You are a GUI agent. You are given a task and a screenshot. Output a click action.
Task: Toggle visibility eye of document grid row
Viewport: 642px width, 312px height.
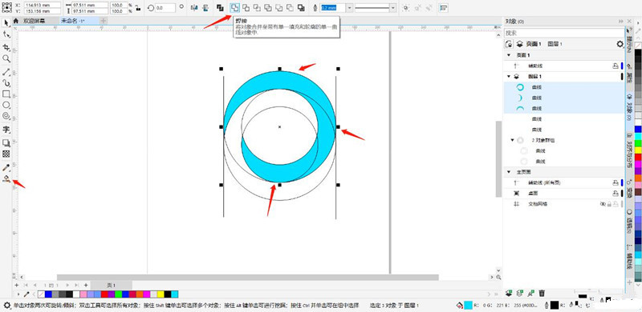pos(603,204)
